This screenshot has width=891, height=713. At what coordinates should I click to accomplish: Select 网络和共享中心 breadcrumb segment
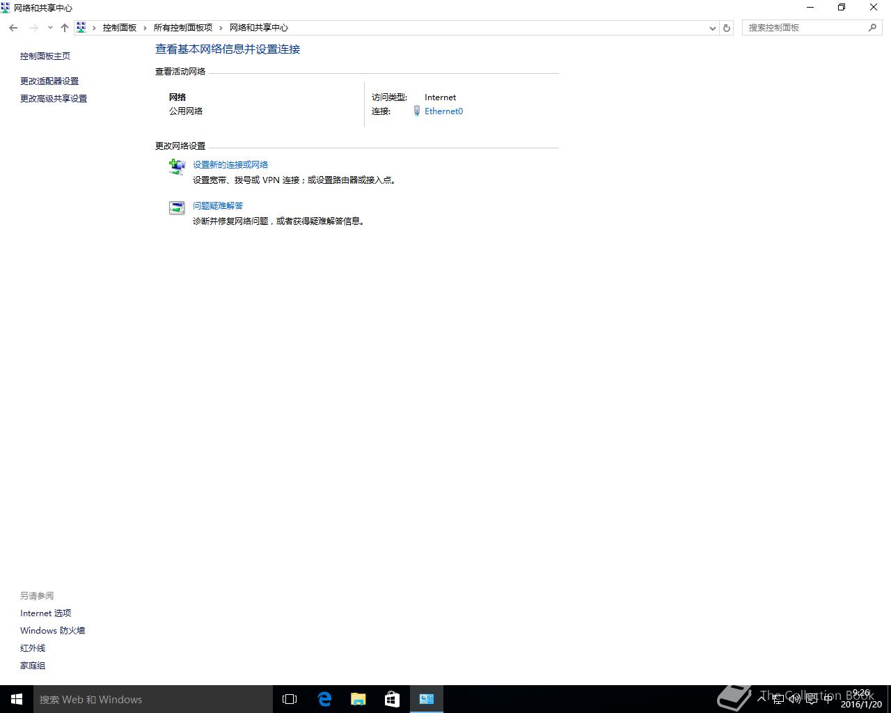pyautogui.click(x=259, y=28)
